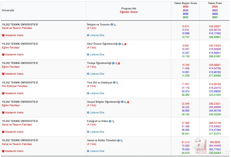231x157 pixels.
Task: Open info icon for Okul Öncesi Öğretmenliği
Action: (119, 44)
